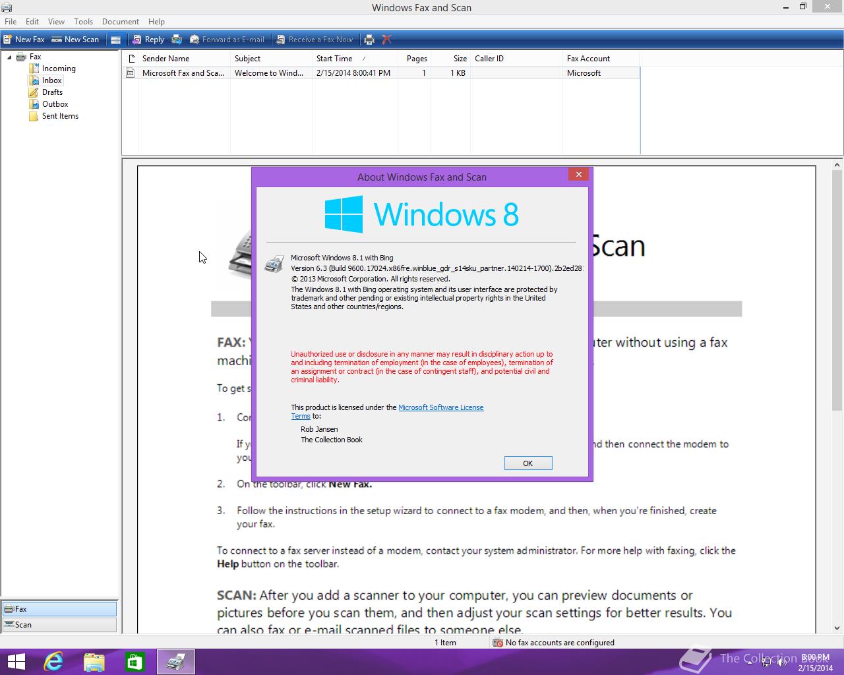Image resolution: width=844 pixels, height=675 pixels.
Task: Select the Drafts folder
Action: tap(52, 92)
